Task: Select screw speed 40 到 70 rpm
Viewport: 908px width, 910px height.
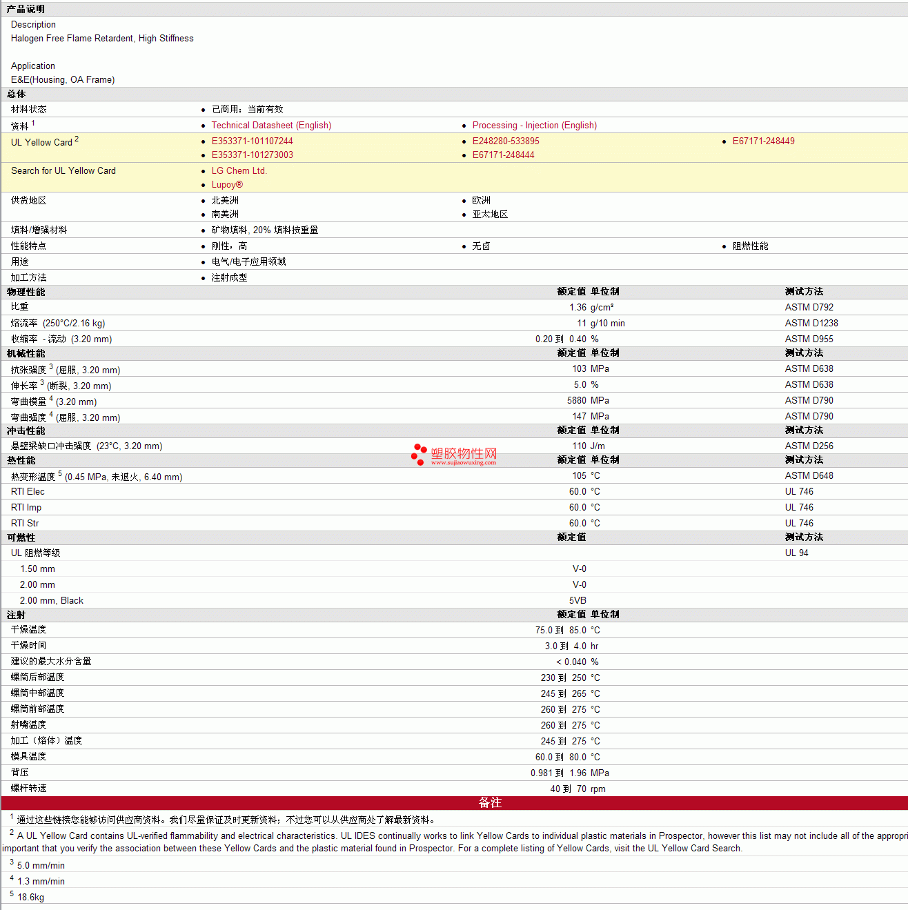Action: point(578,789)
